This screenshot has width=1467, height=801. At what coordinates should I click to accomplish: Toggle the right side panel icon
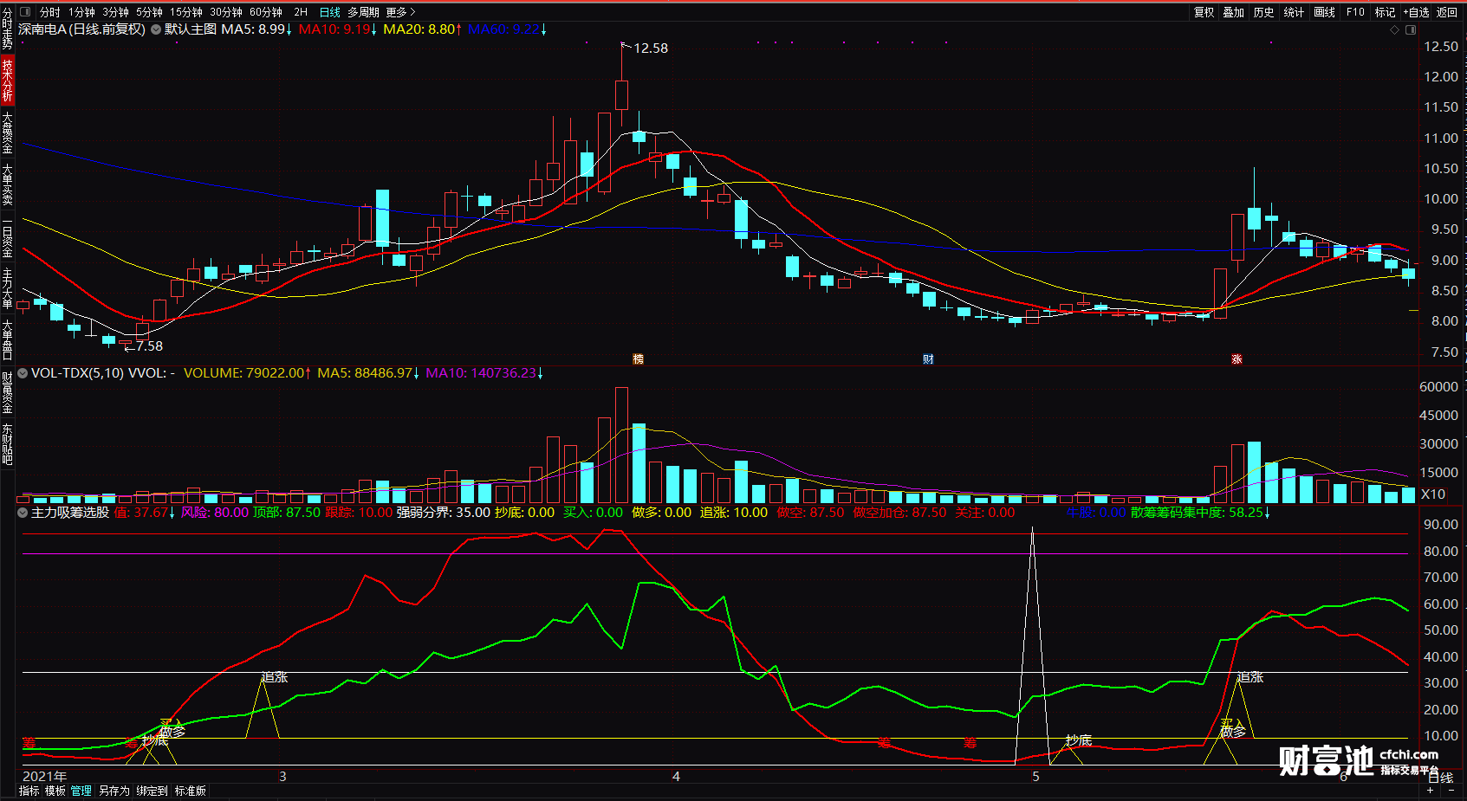pyautogui.click(x=1411, y=29)
